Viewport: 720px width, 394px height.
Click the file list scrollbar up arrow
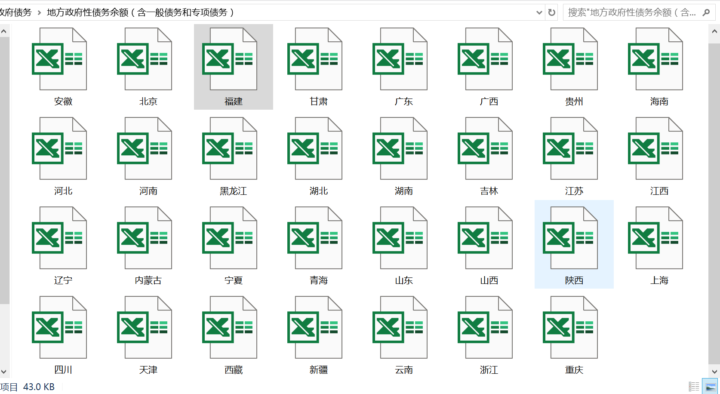(714, 31)
